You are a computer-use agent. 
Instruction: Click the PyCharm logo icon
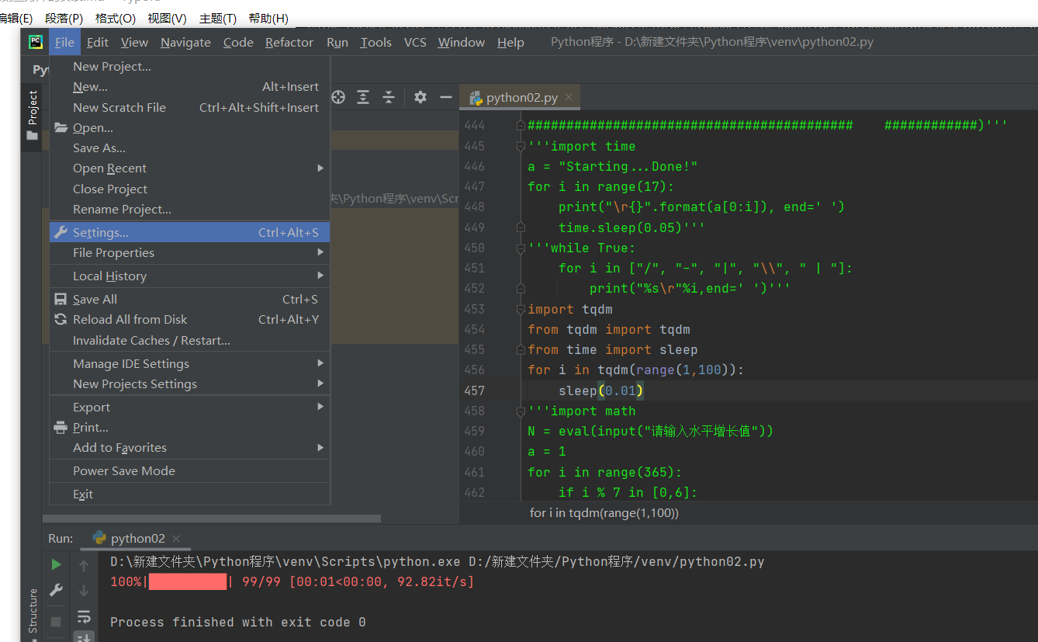point(36,42)
